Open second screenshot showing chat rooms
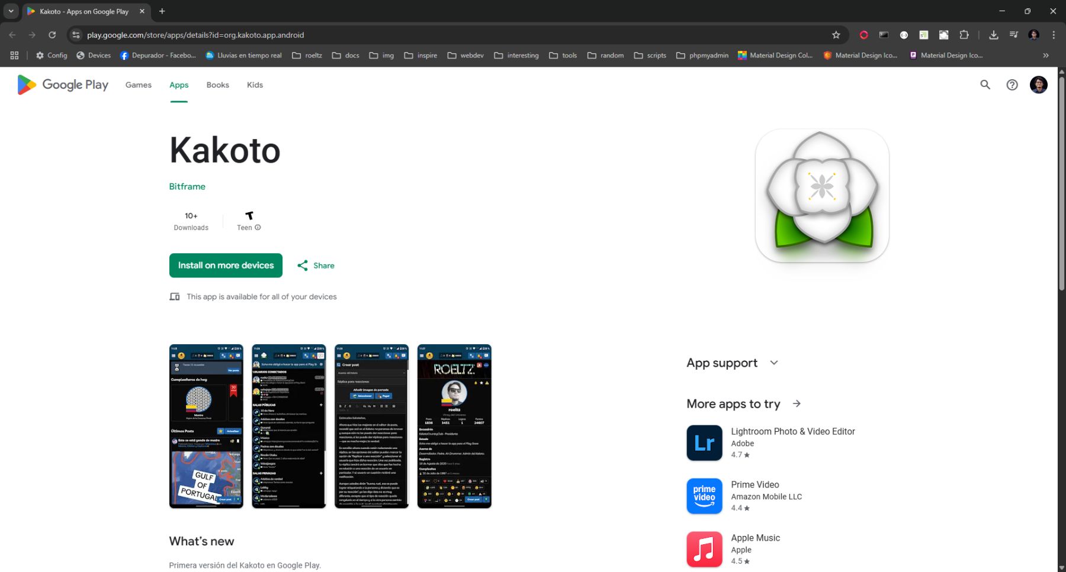 (289, 426)
